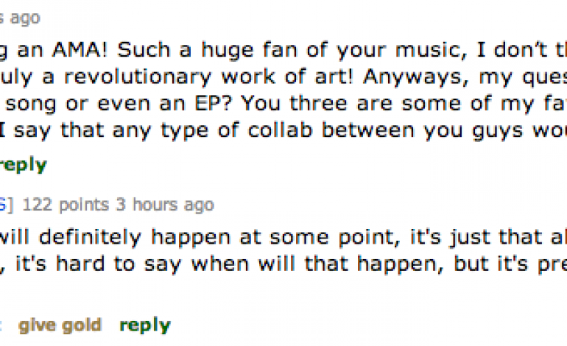Viewport: 567px width, 346px height.
Task: Click reply under the fan's AMA comment
Action: pos(22,164)
